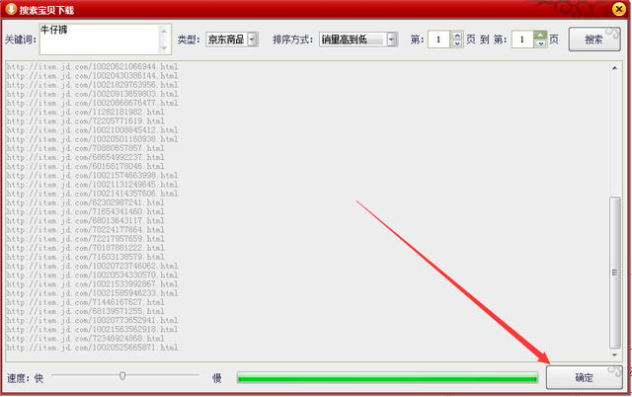Select URL ending 11282181982.html
632x397 pixels.
[x=86, y=112]
